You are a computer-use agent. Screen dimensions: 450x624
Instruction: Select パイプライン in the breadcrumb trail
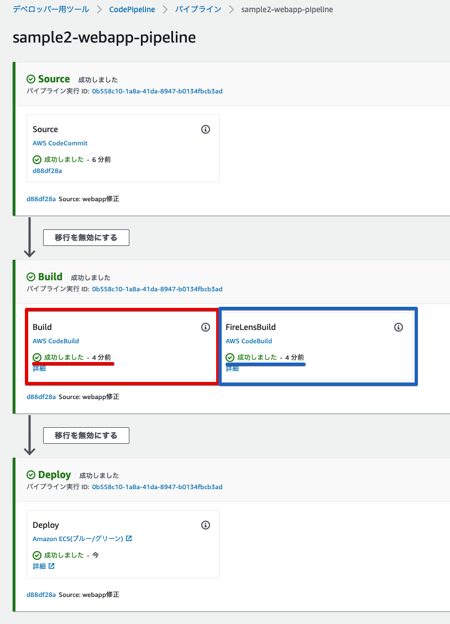(x=198, y=9)
